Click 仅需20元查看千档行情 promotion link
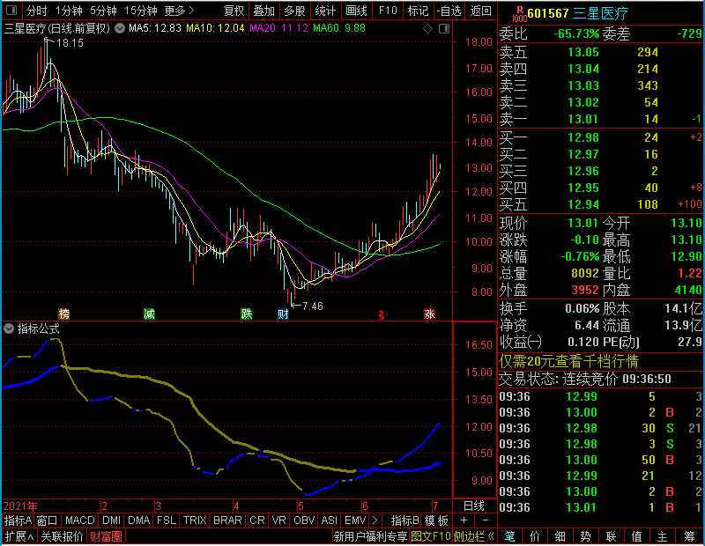705x546 pixels. pos(568,362)
